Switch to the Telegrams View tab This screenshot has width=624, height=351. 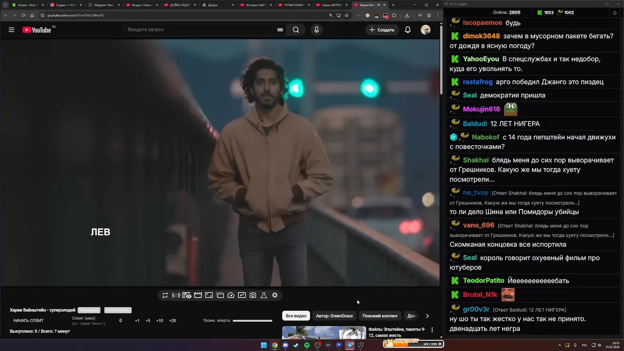point(103,5)
